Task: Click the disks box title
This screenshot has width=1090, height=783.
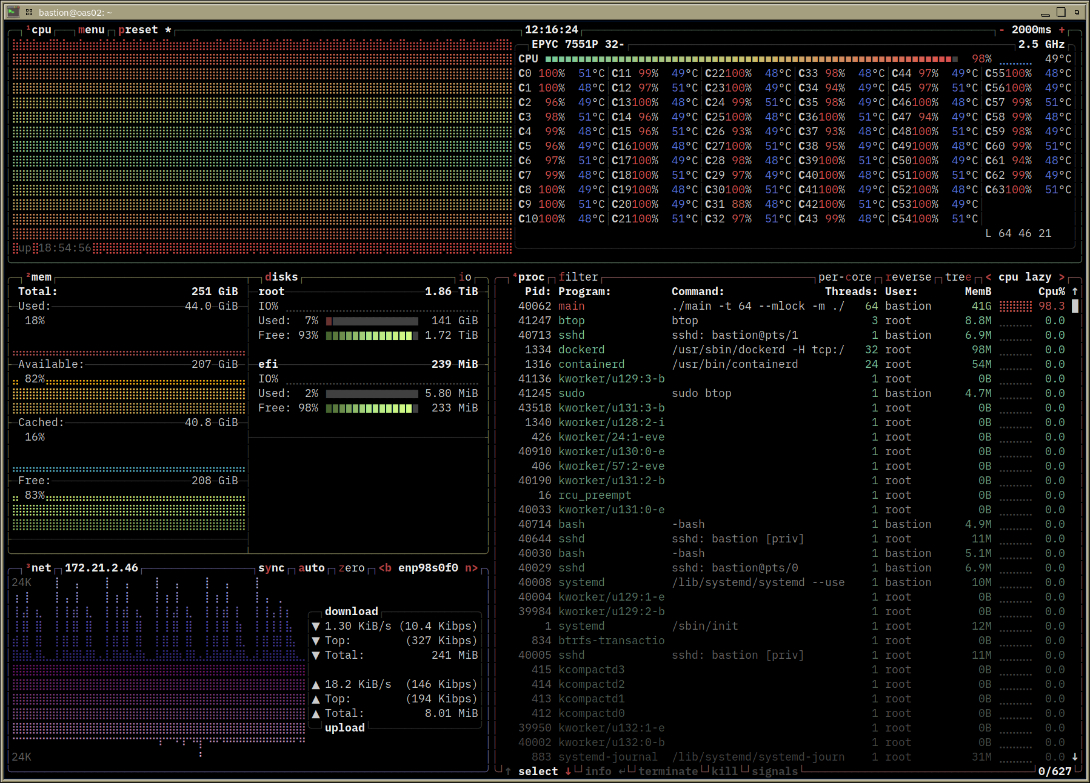Action: [281, 277]
